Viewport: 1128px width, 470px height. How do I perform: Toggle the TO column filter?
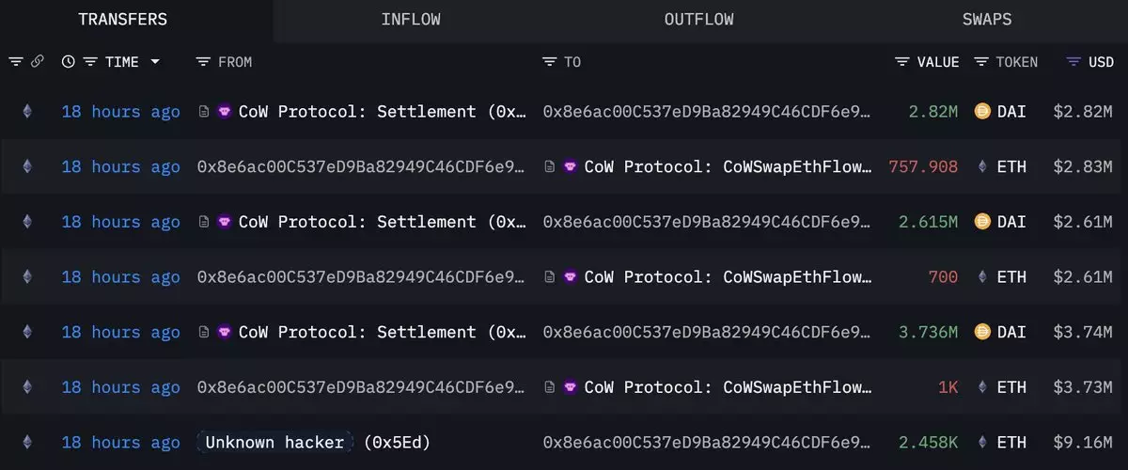click(x=551, y=62)
